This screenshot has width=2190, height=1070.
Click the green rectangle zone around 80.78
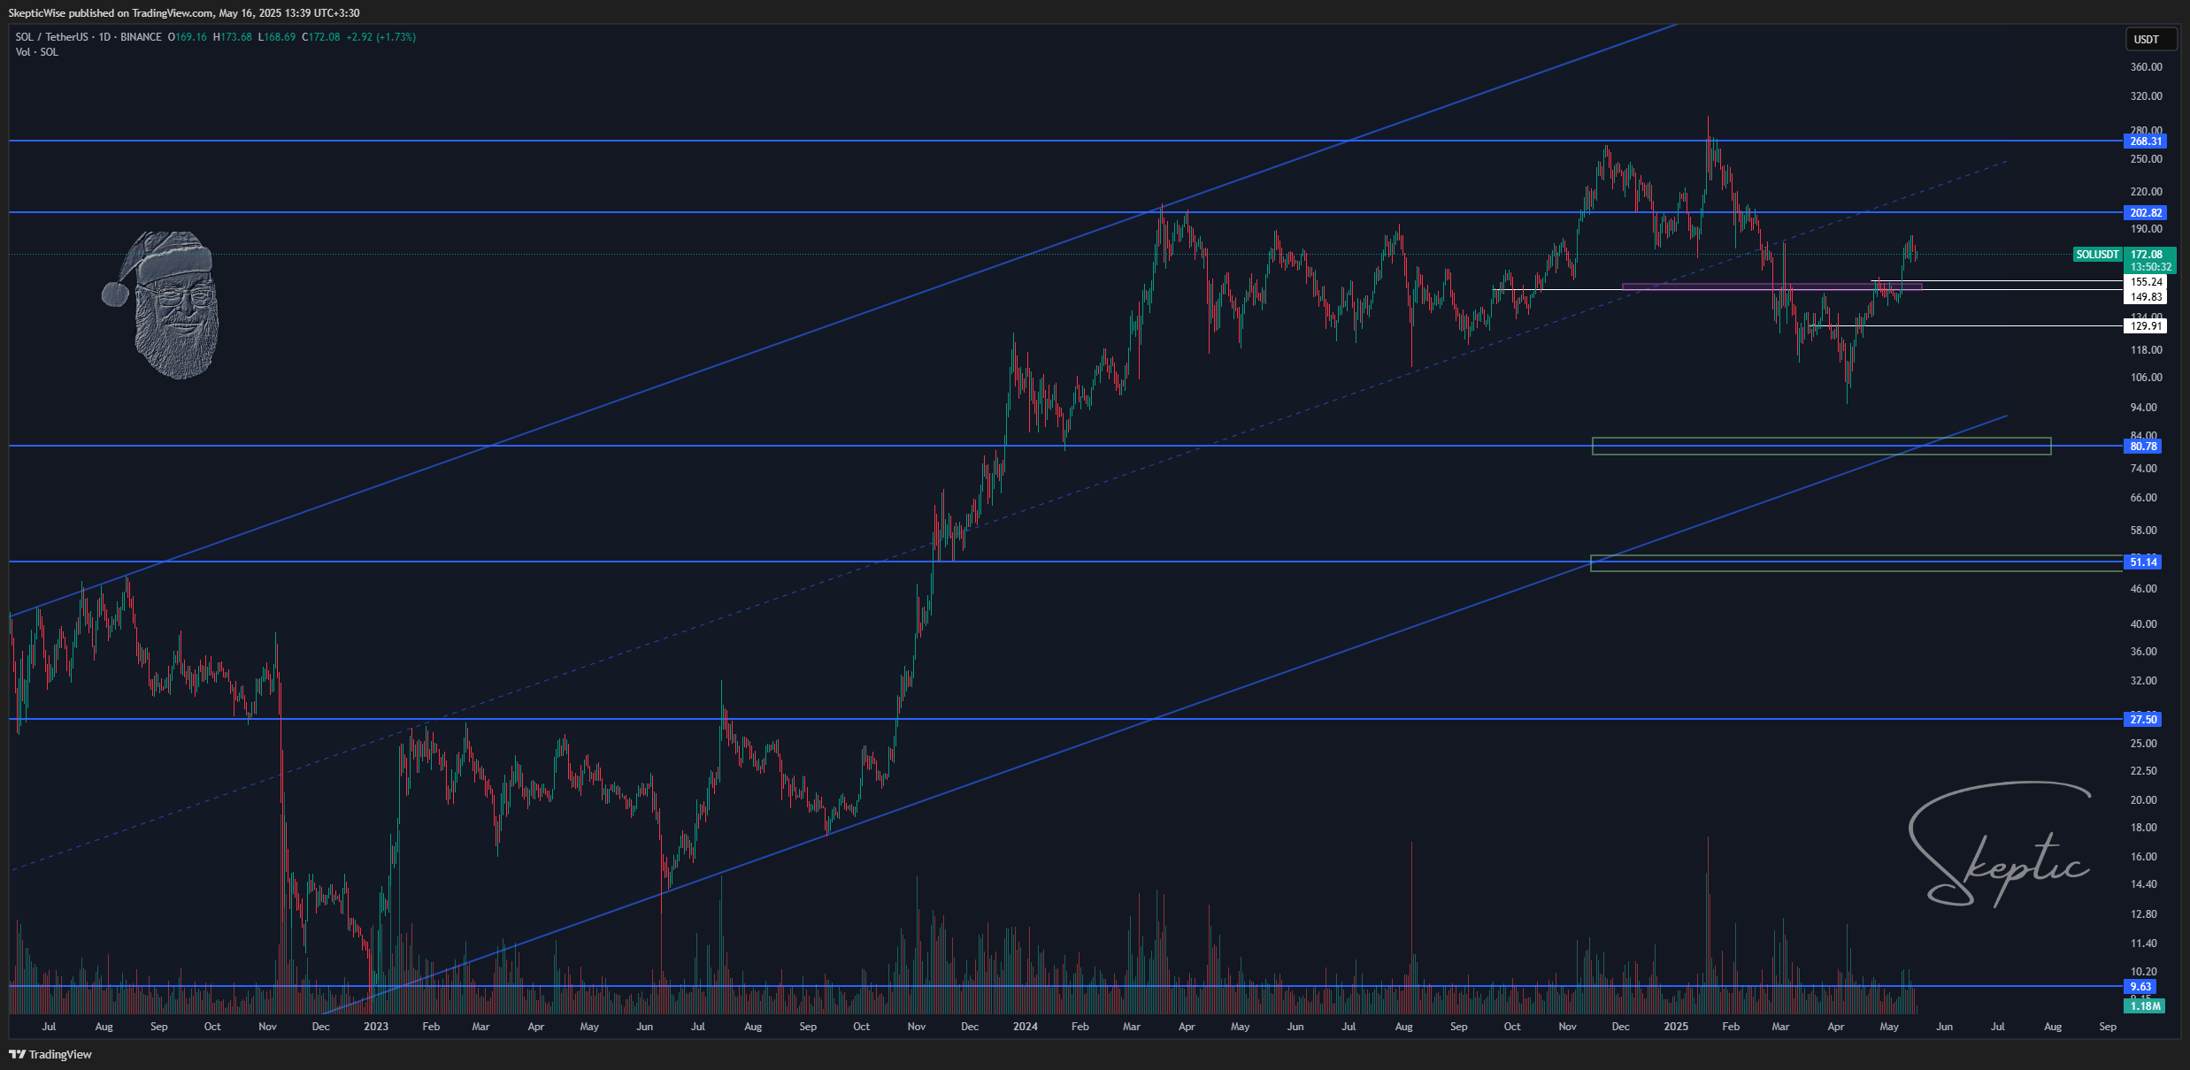tap(1821, 447)
